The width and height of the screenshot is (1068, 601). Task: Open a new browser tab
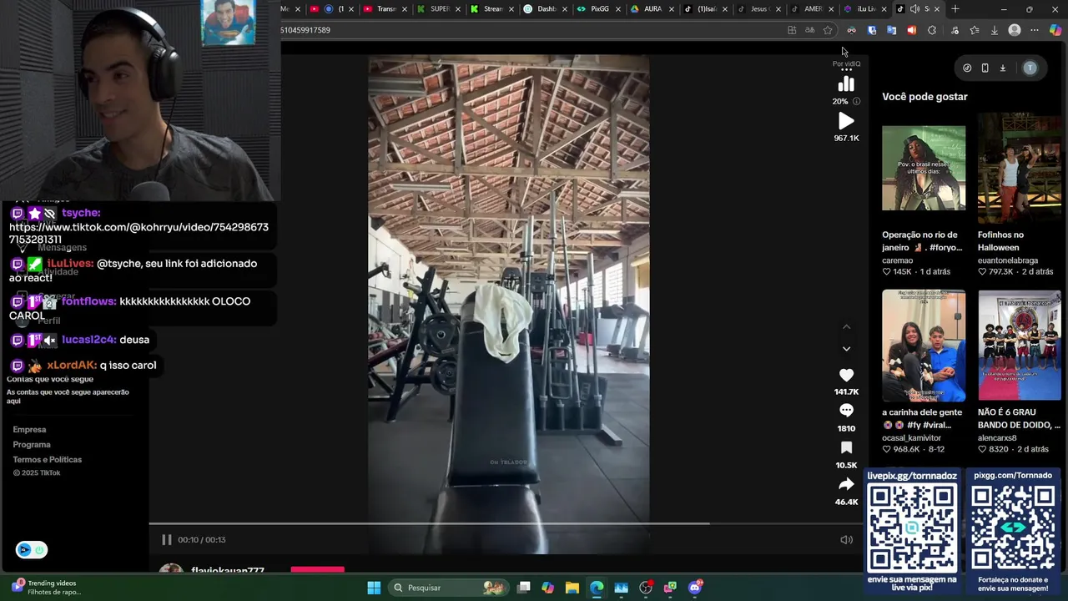(955, 9)
